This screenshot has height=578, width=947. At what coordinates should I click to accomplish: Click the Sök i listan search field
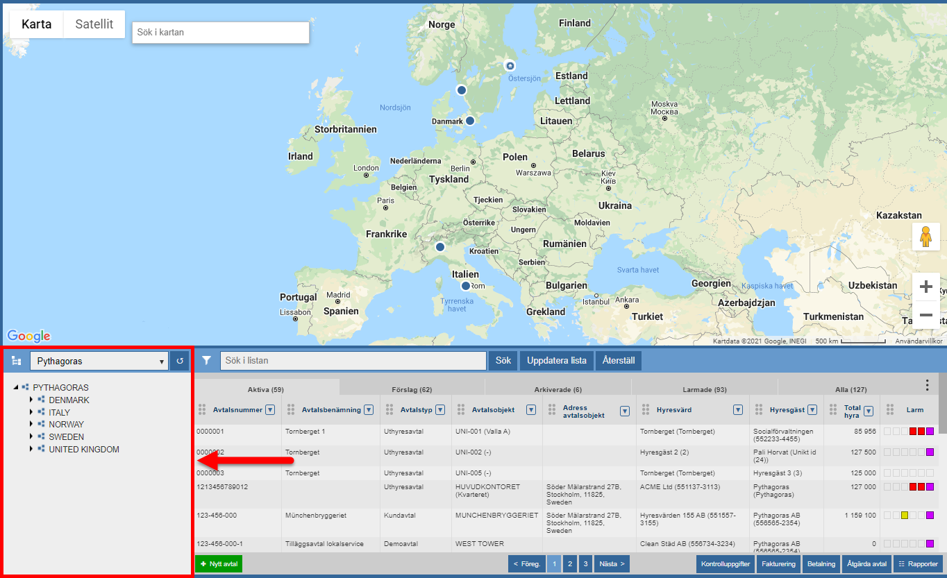[x=353, y=361]
